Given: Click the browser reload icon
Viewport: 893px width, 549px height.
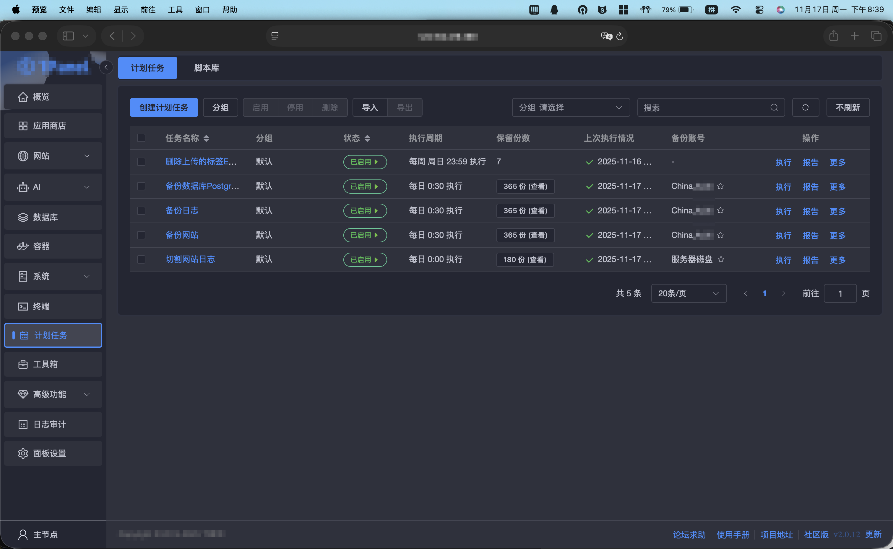Looking at the screenshot, I should [620, 36].
